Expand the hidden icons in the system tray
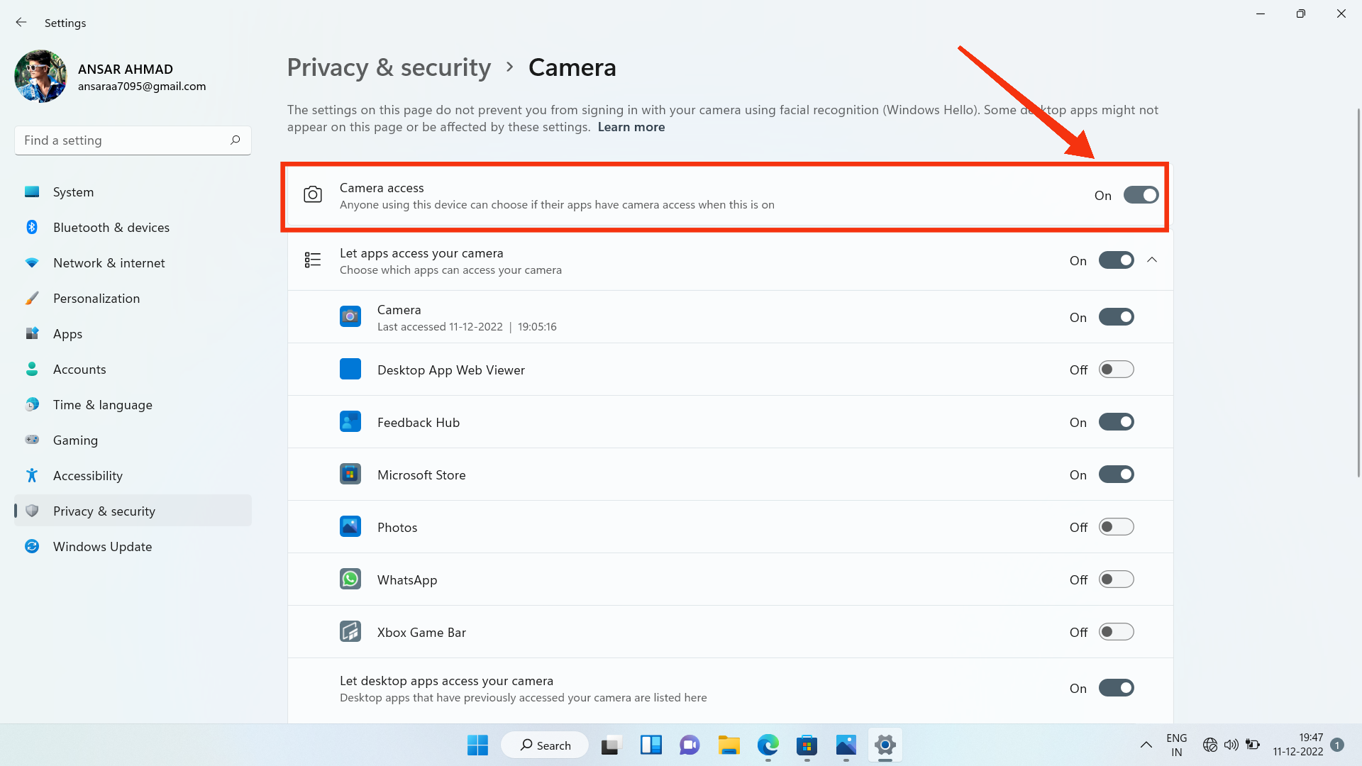The width and height of the screenshot is (1362, 766). click(x=1146, y=745)
